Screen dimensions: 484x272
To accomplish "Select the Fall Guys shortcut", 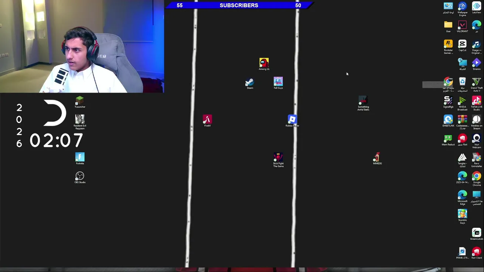I will [x=278, y=83].
